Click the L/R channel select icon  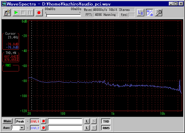140,12
